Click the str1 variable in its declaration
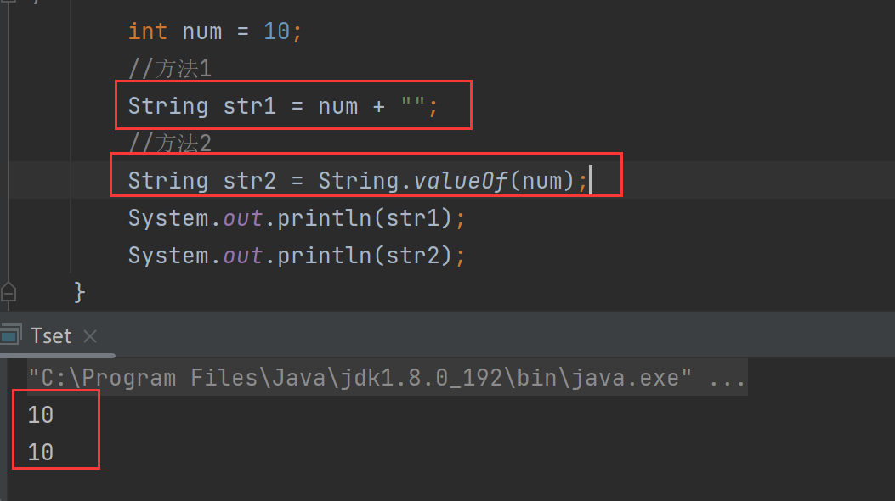Viewport: 895px width, 501px height. pyautogui.click(x=249, y=106)
